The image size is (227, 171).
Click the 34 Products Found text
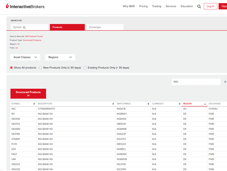(34, 37)
